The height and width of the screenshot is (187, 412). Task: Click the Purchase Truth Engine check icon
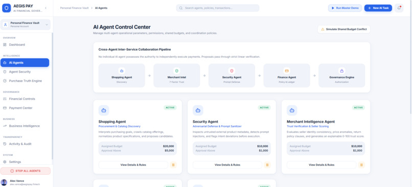[x=5, y=81]
